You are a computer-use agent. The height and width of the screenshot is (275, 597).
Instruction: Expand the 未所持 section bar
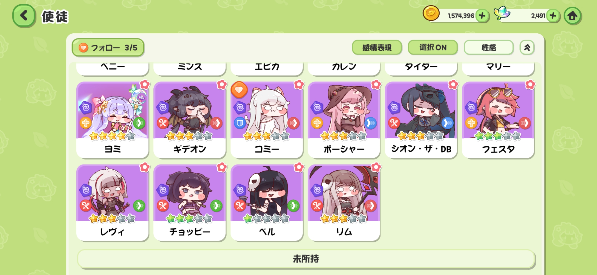[306, 259]
